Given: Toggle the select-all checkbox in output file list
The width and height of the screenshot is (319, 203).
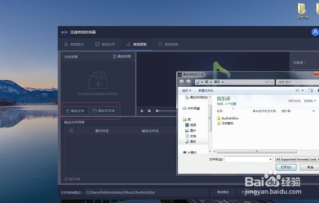Looking at the screenshot, I should click(x=71, y=130).
